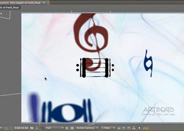Toggle the title/action safe grid icon
184x131 pixels.
coord(6,128)
